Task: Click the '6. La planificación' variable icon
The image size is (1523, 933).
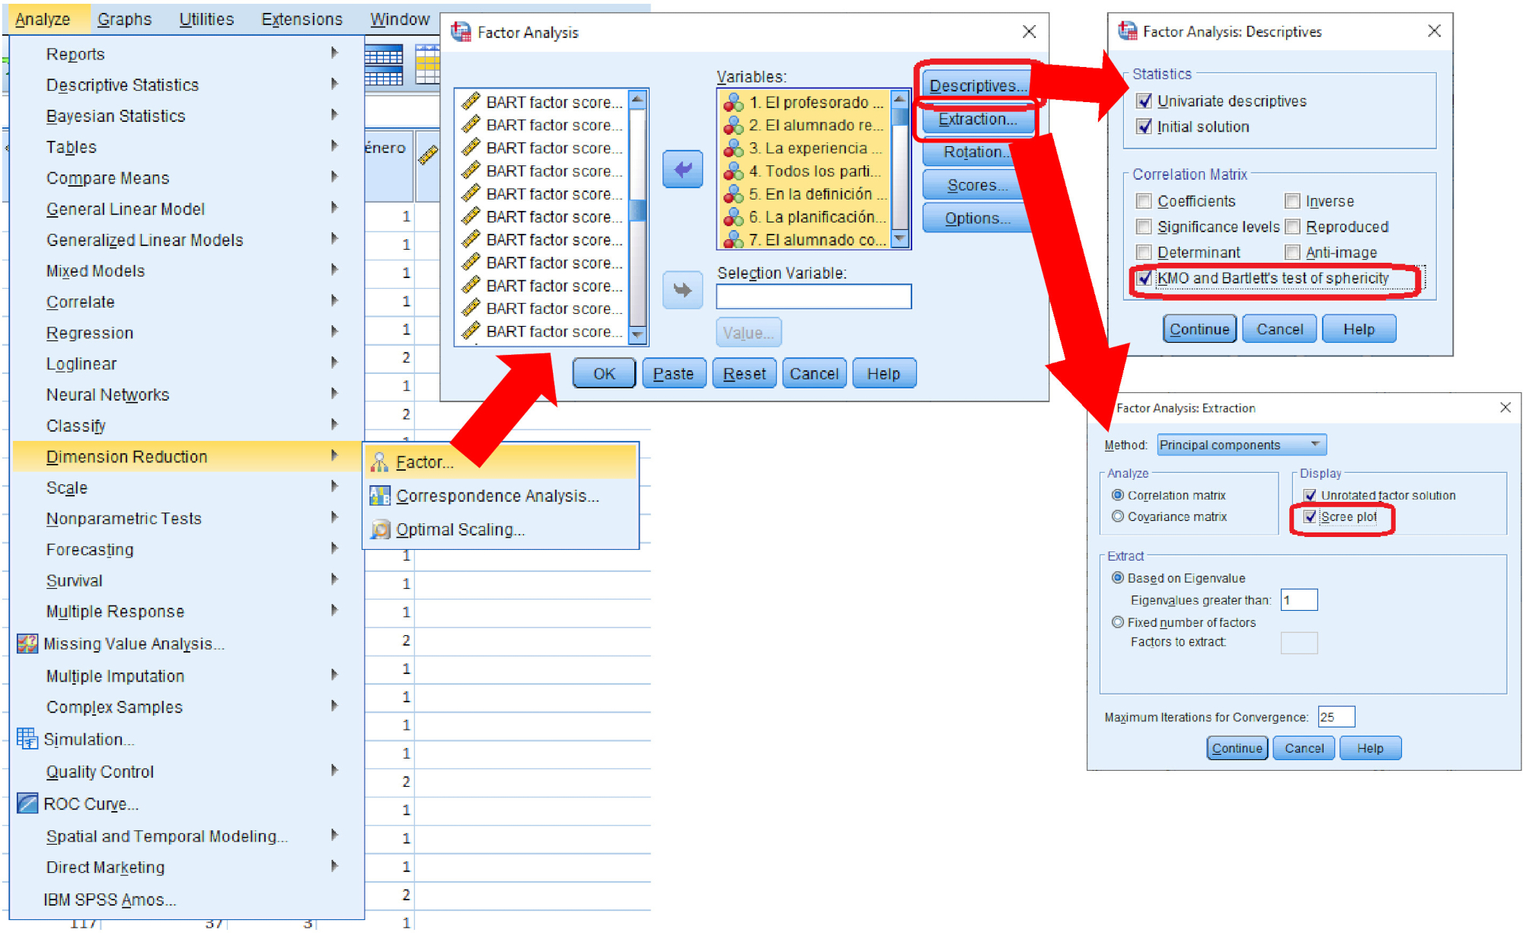Action: point(733,216)
